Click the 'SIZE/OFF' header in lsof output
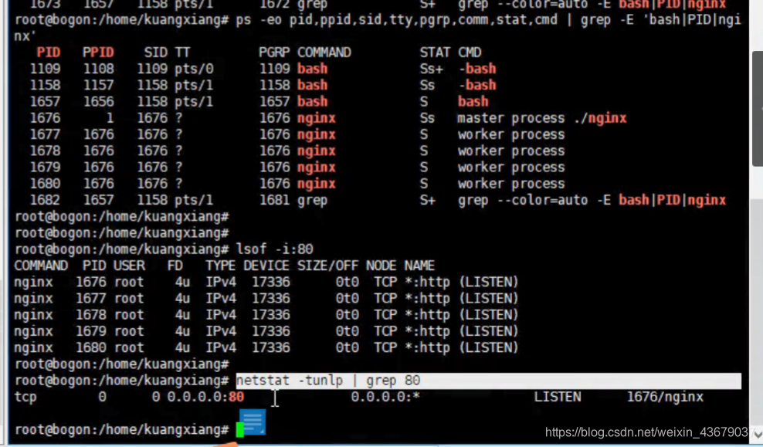The width and height of the screenshot is (763, 447). 328,266
